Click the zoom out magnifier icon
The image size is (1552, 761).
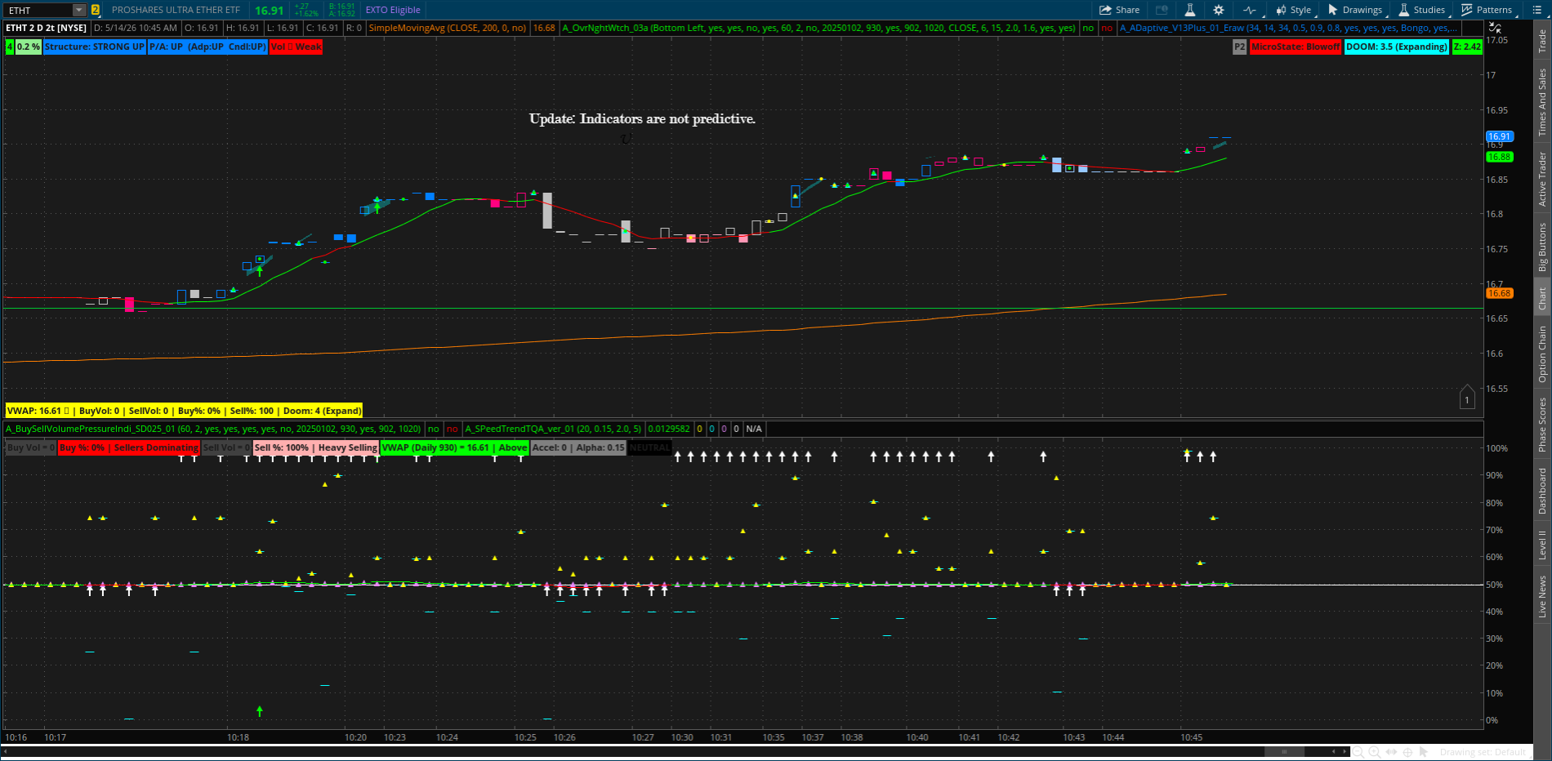coord(1358,752)
